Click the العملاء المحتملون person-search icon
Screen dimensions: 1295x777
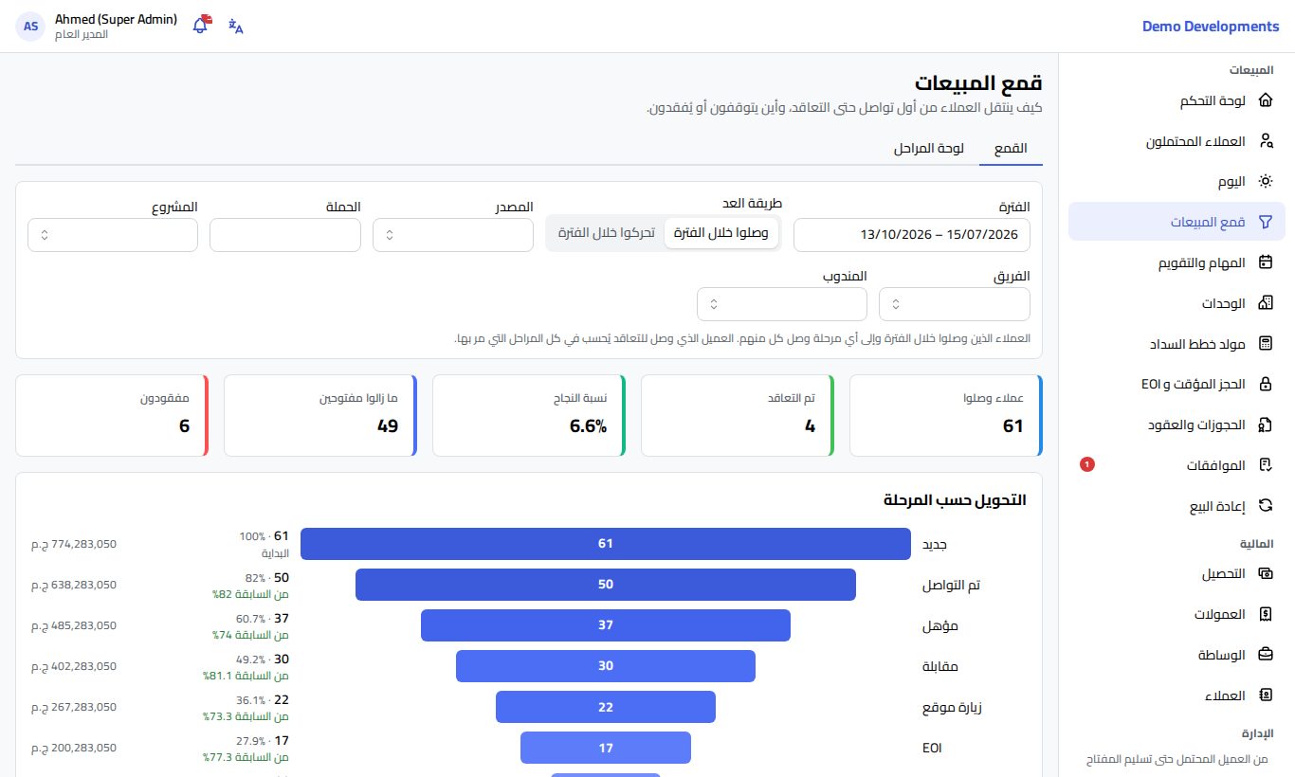point(1265,141)
